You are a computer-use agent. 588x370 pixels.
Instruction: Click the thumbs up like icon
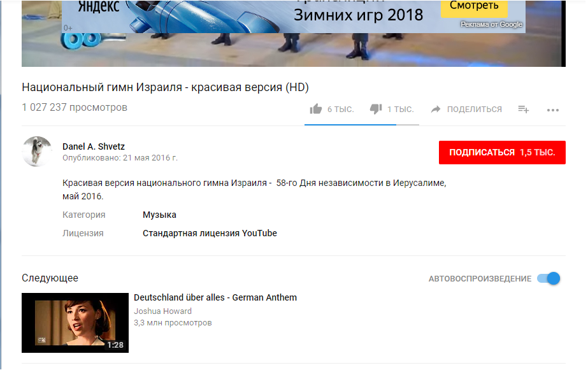(316, 109)
